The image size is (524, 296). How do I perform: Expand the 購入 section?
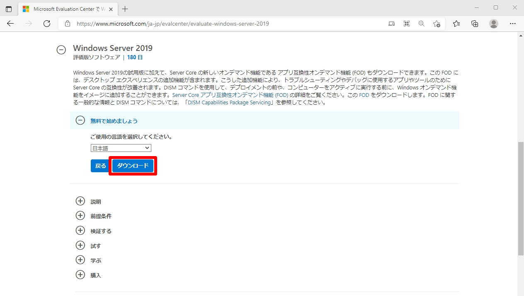[x=80, y=274]
